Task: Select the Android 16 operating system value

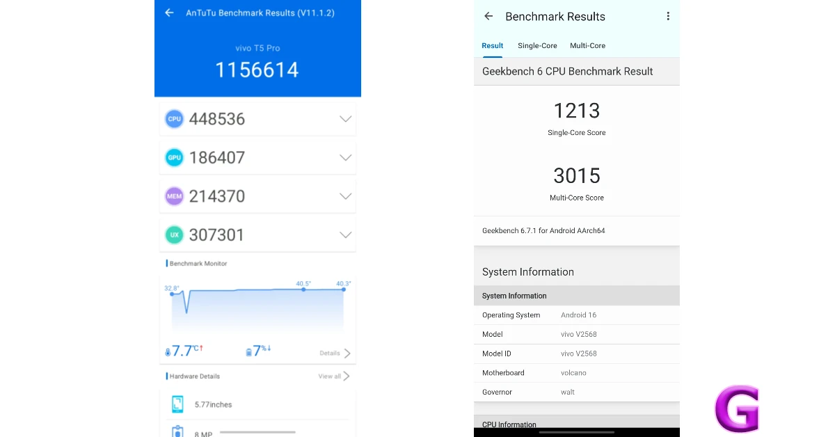Action: point(579,315)
